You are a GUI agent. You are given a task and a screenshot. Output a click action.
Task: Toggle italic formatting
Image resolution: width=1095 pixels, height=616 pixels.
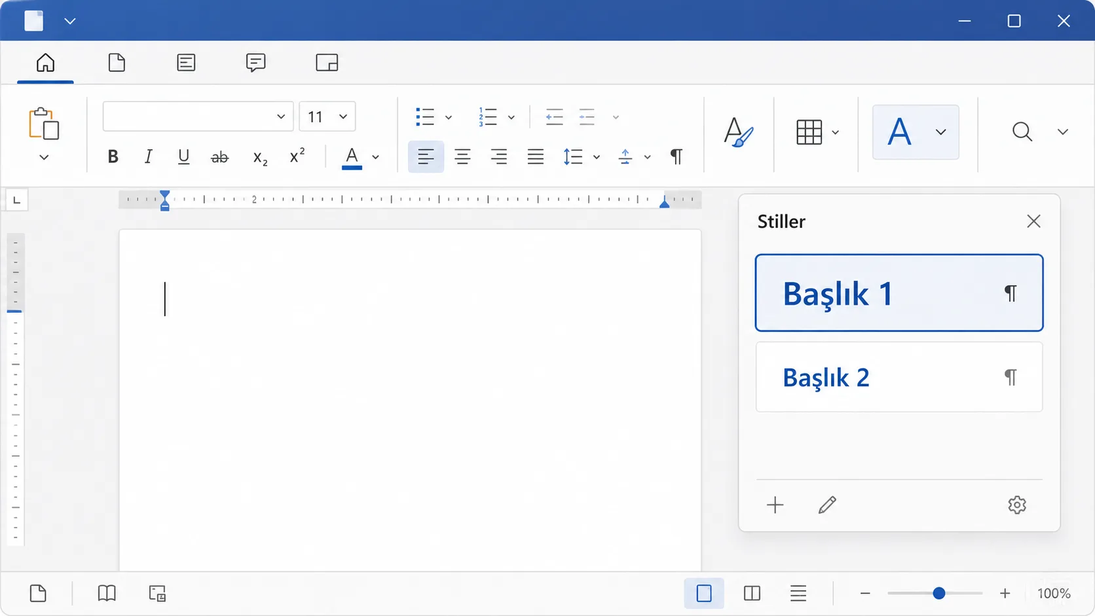[x=148, y=156]
